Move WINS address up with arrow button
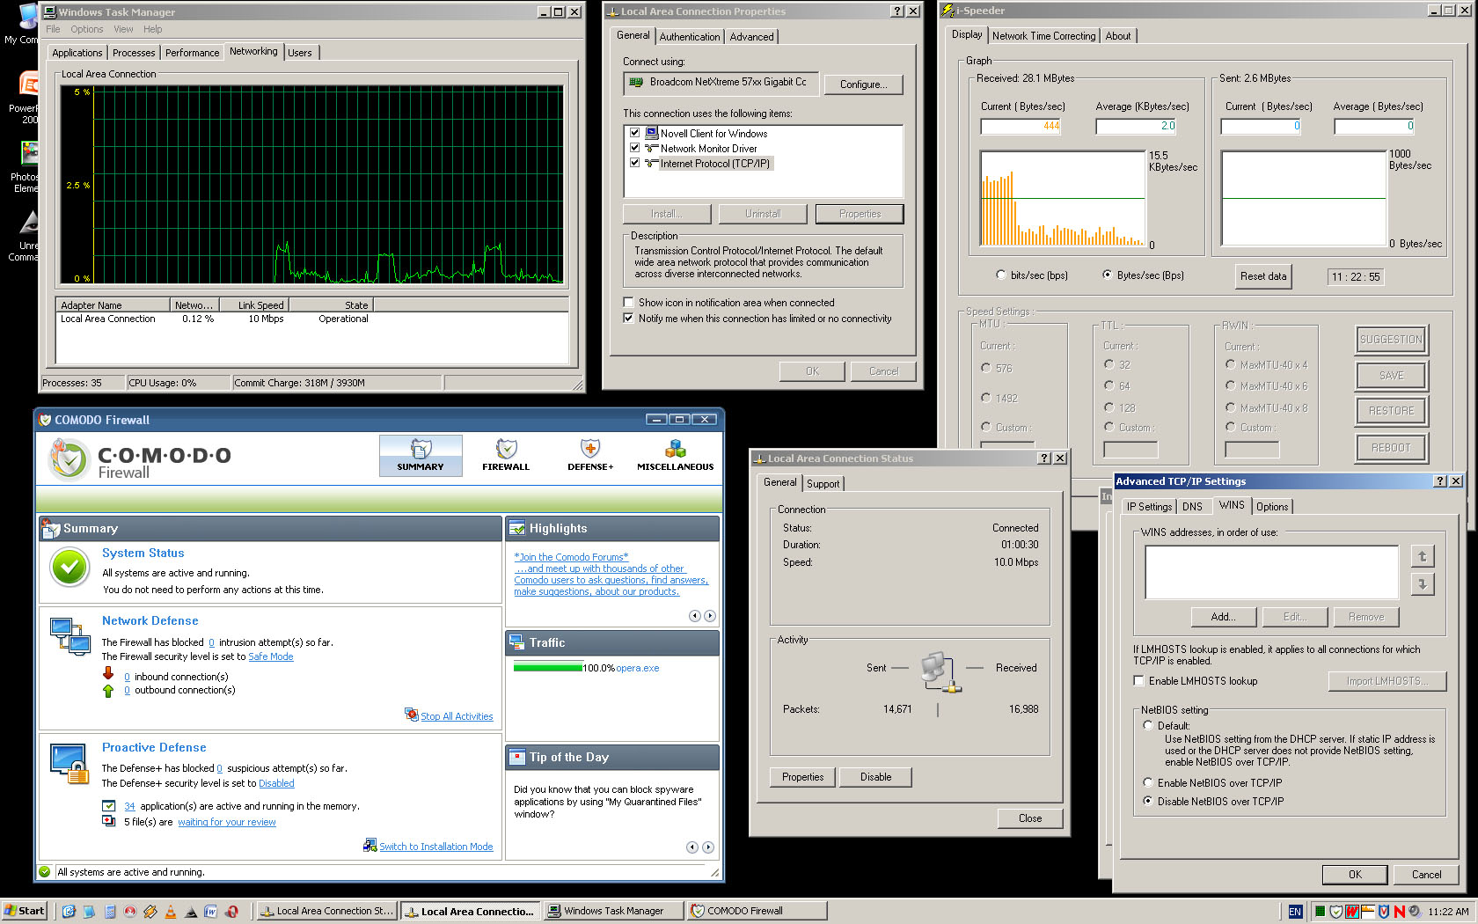Viewport: 1478px width, 924px height. tap(1422, 556)
